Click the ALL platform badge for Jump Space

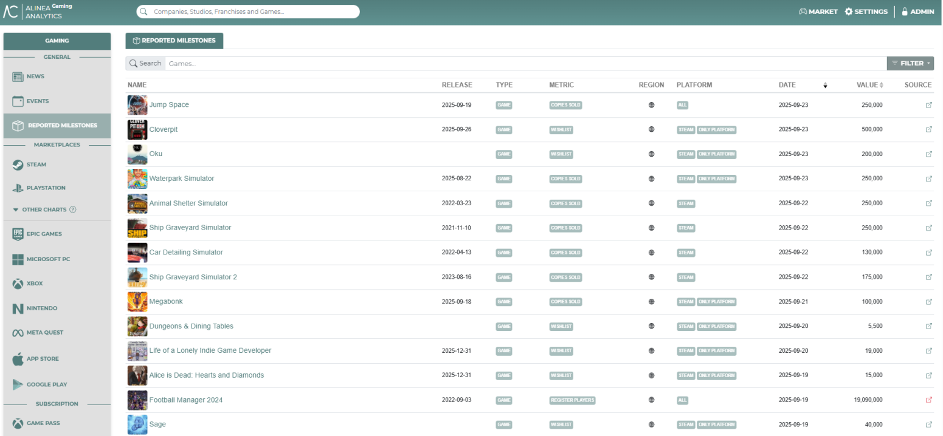point(682,105)
